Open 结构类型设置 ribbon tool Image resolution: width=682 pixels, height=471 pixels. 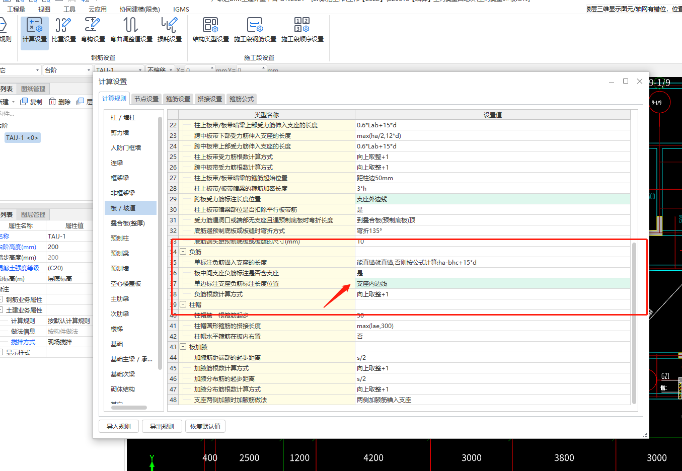pyautogui.click(x=211, y=30)
